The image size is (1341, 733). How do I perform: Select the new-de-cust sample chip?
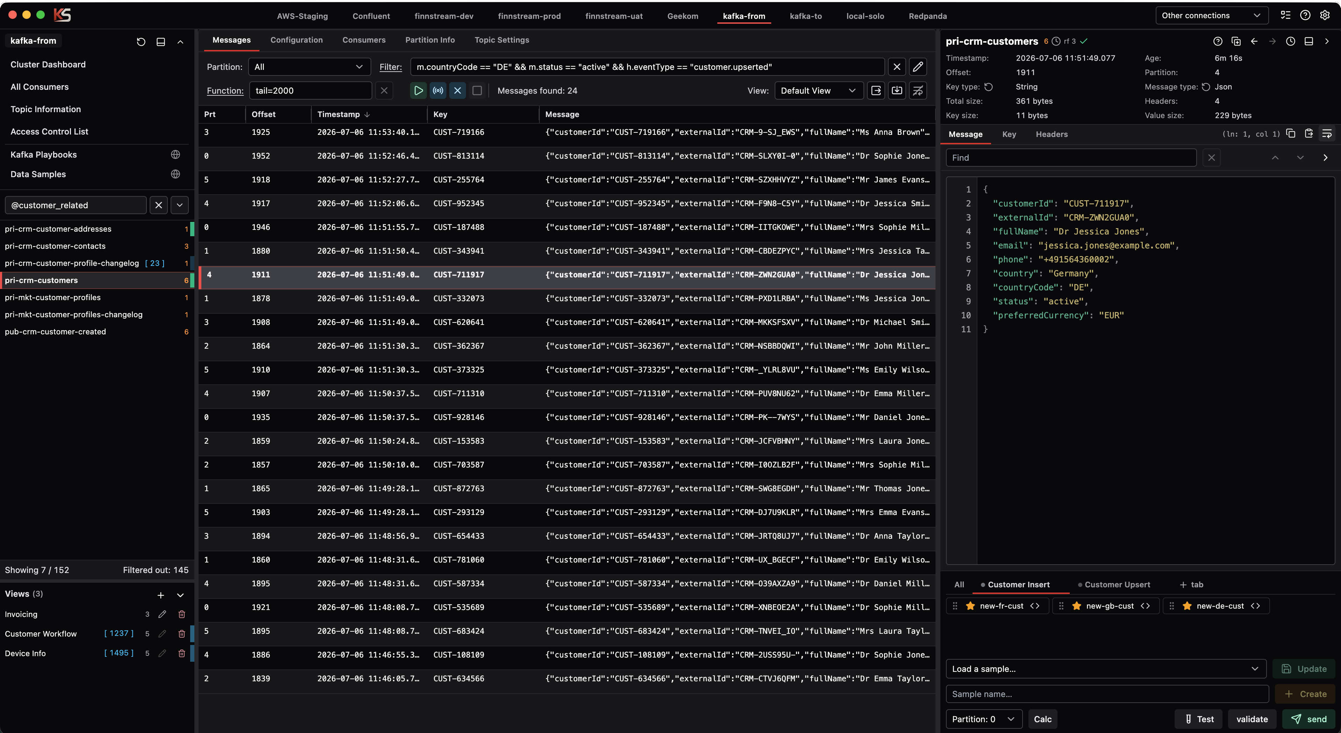(x=1216, y=606)
